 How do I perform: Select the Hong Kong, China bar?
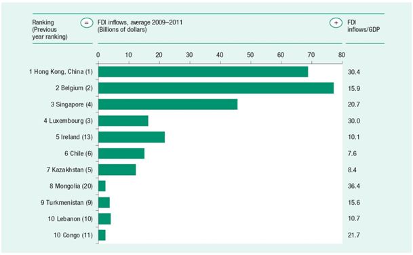(203, 72)
